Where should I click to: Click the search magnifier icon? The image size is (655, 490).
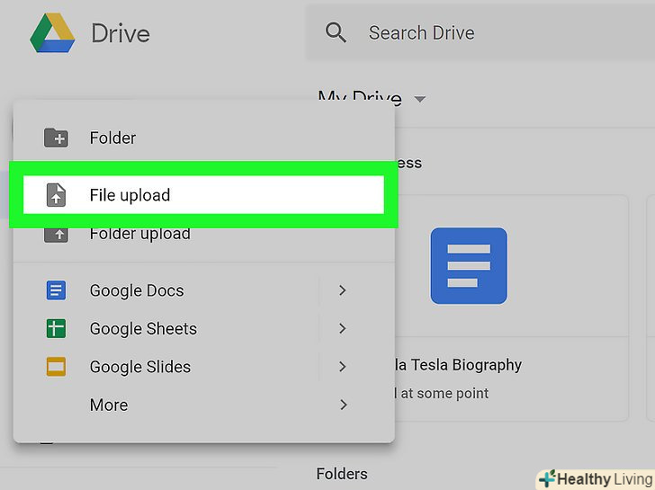(336, 33)
